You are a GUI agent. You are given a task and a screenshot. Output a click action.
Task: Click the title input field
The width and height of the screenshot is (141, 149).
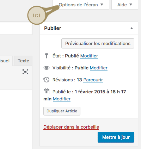click(x=16, y=28)
